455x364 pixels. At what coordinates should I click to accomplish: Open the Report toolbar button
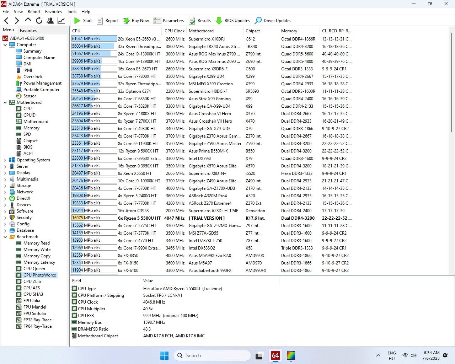tap(107, 21)
